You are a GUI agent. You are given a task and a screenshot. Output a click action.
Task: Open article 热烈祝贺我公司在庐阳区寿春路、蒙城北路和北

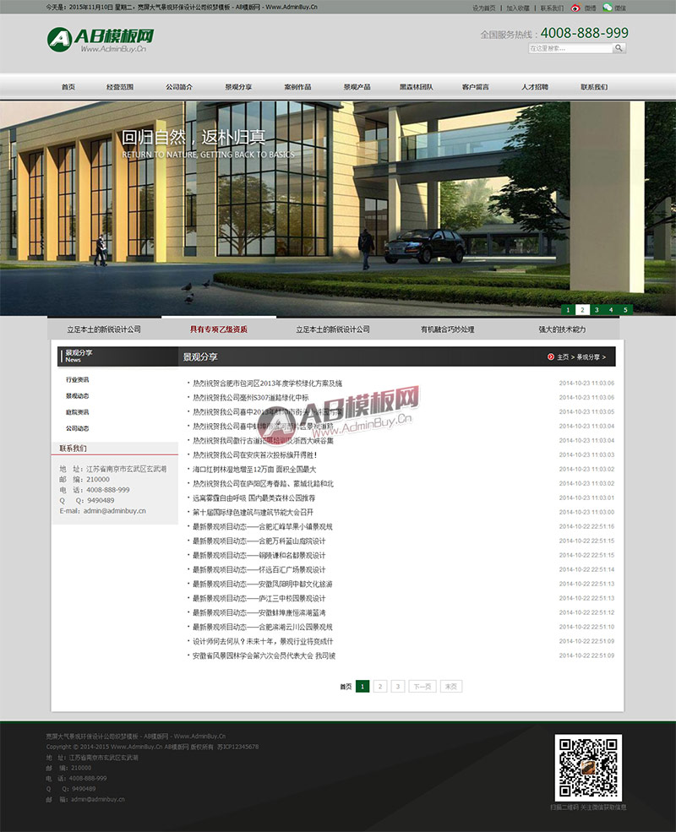coord(263,483)
